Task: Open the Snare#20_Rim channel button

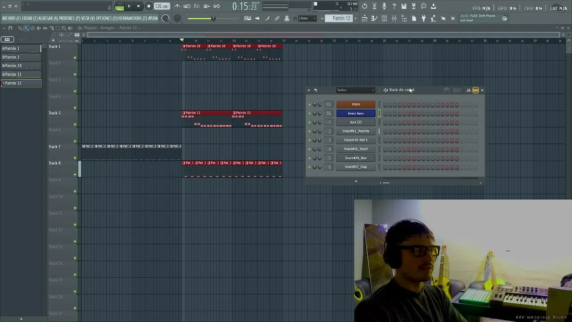Action: [x=356, y=158]
